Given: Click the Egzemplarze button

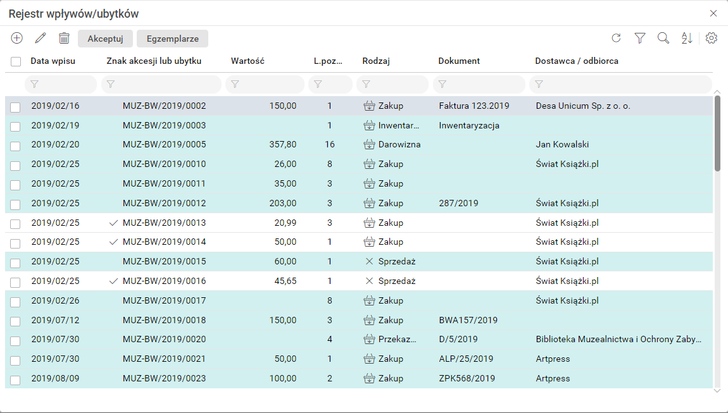Looking at the screenshot, I should pyautogui.click(x=173, y=39).
